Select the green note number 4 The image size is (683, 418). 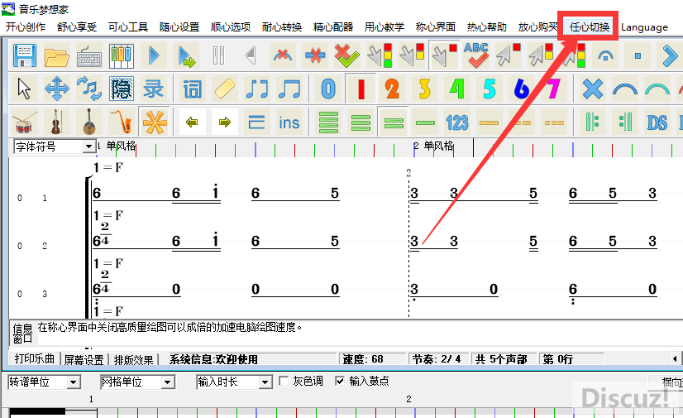coord(457,89)
